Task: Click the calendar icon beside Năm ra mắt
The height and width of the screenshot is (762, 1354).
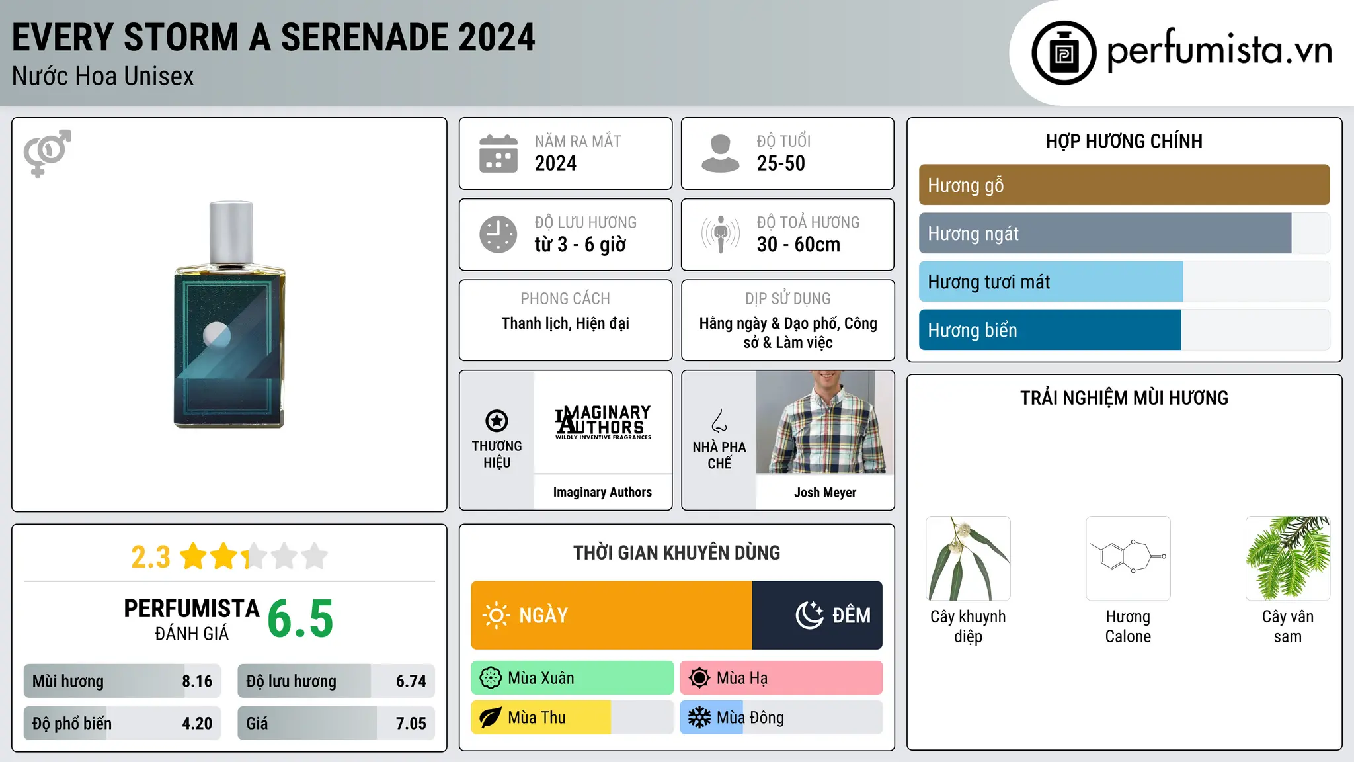Action: point(498,153)
